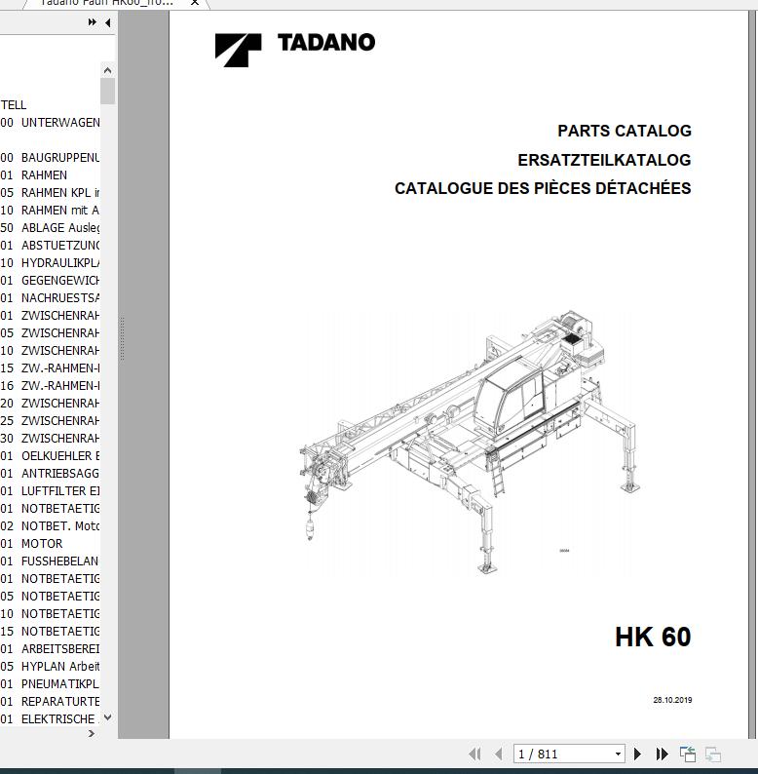Viewport: 758px width, 774px height.
Task: Open the REPARATURTE bookmark
Action: 50,702
